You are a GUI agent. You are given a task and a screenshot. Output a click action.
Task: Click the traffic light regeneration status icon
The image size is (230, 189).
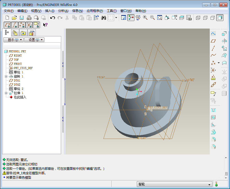click(216, 184)
